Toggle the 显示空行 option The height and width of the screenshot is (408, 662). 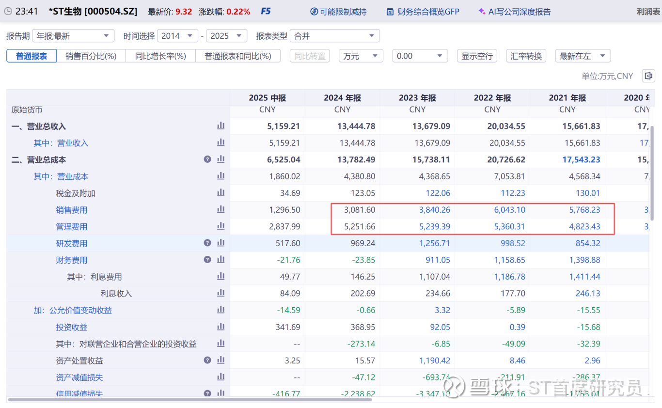477,56
